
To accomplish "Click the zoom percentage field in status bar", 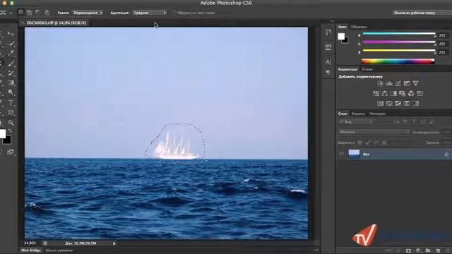I will 30,243.
